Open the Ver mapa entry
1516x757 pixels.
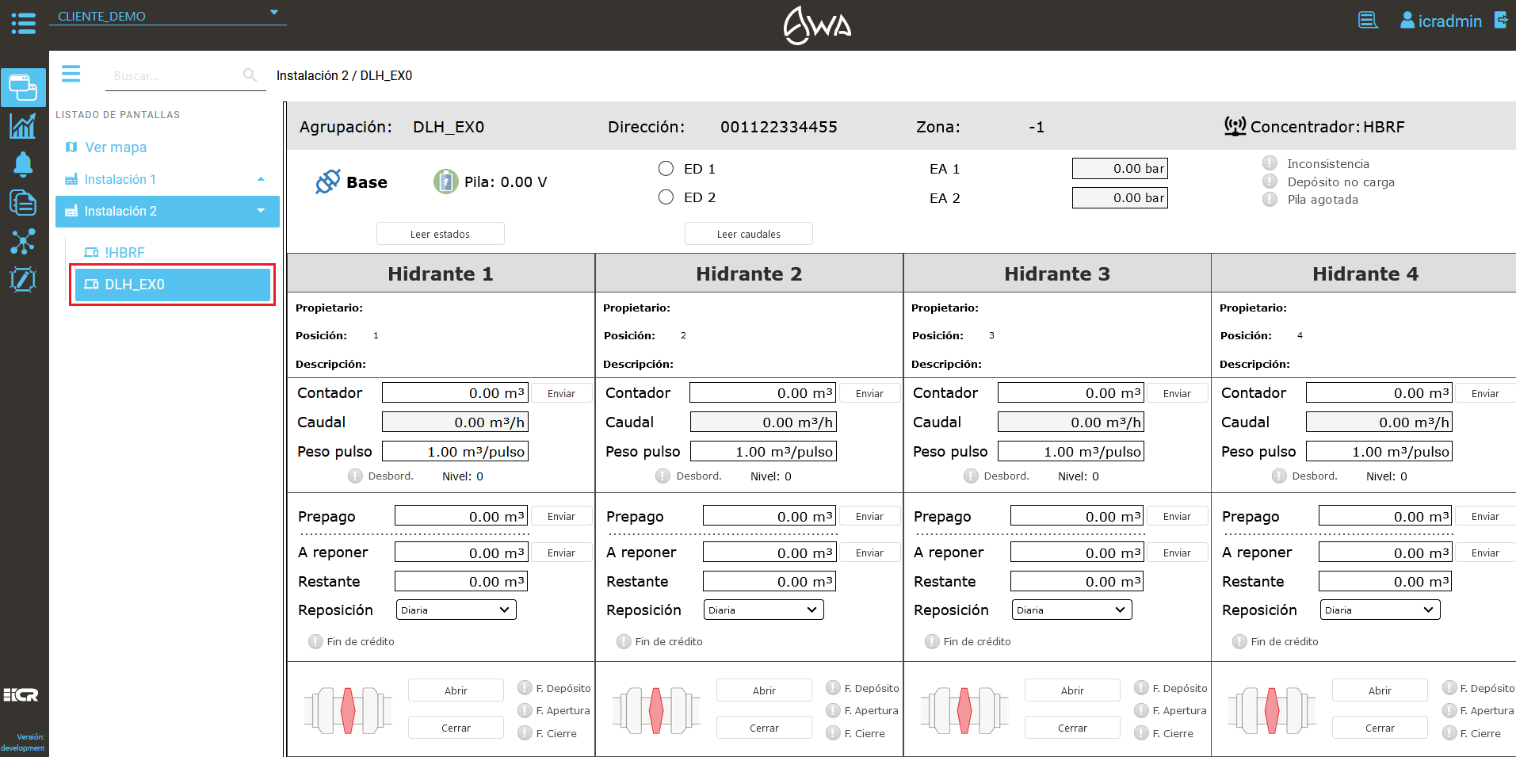(x=116, y=147)
